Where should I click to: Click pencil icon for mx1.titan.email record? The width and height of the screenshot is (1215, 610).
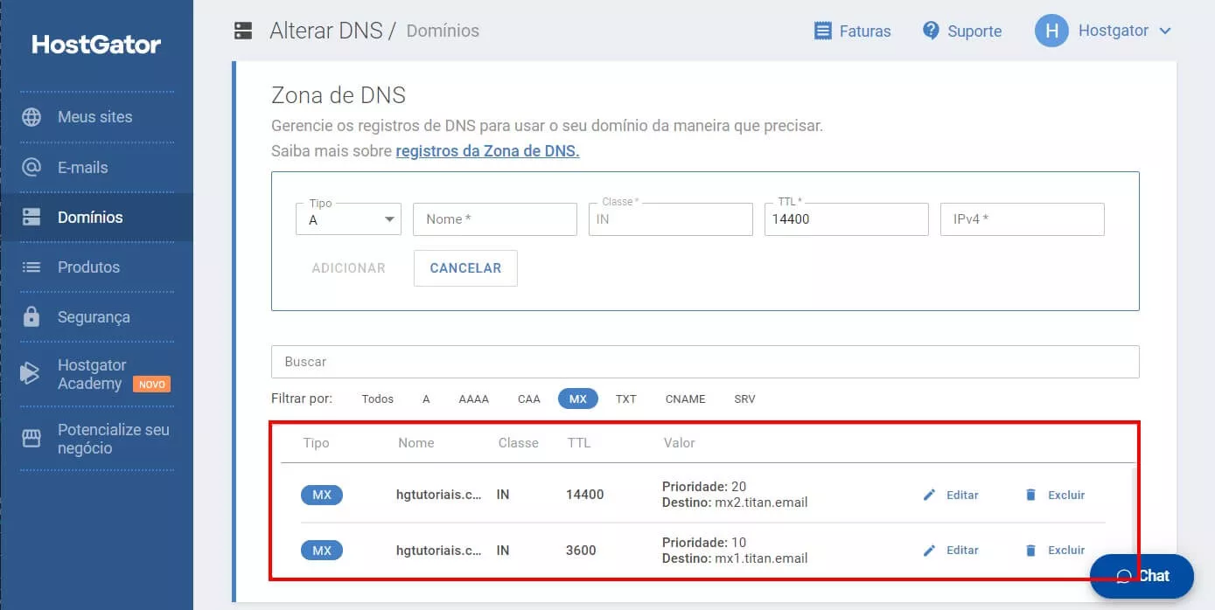[929, 551]
